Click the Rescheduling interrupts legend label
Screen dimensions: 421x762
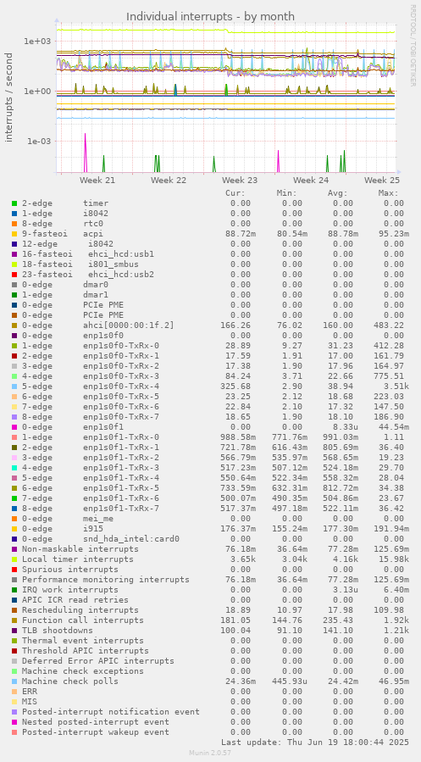[x=80, y=610]
